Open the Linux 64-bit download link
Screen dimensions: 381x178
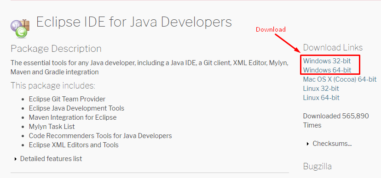point(321,98)
